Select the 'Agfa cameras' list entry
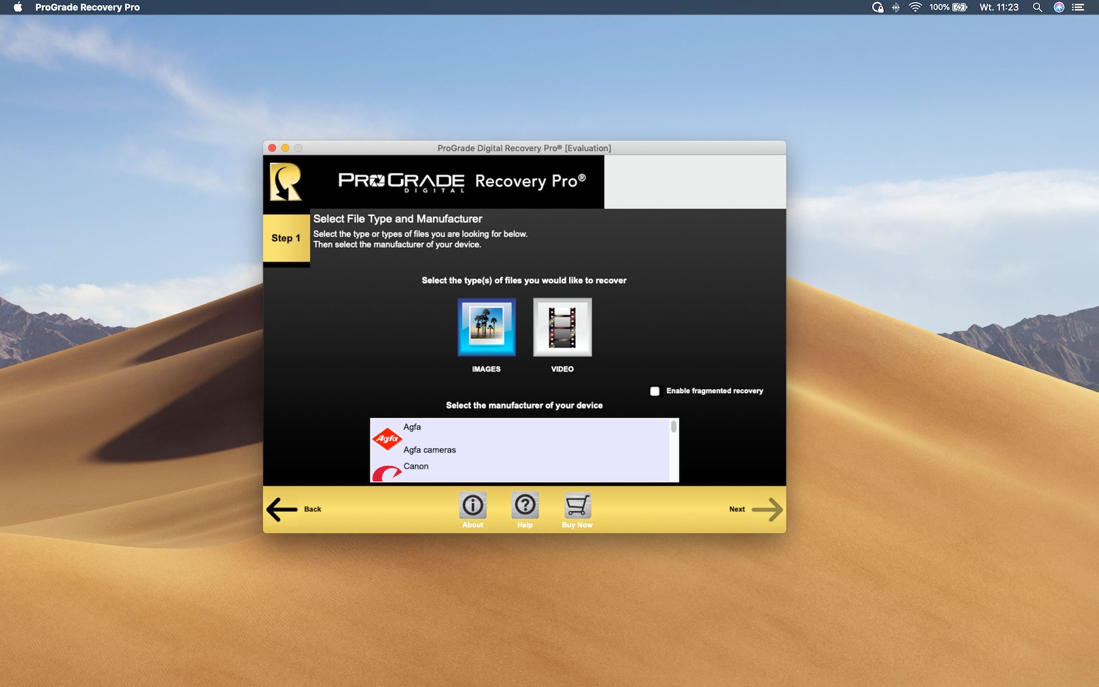The height and width of the screenshot is (687, 1099). point(430,449)
